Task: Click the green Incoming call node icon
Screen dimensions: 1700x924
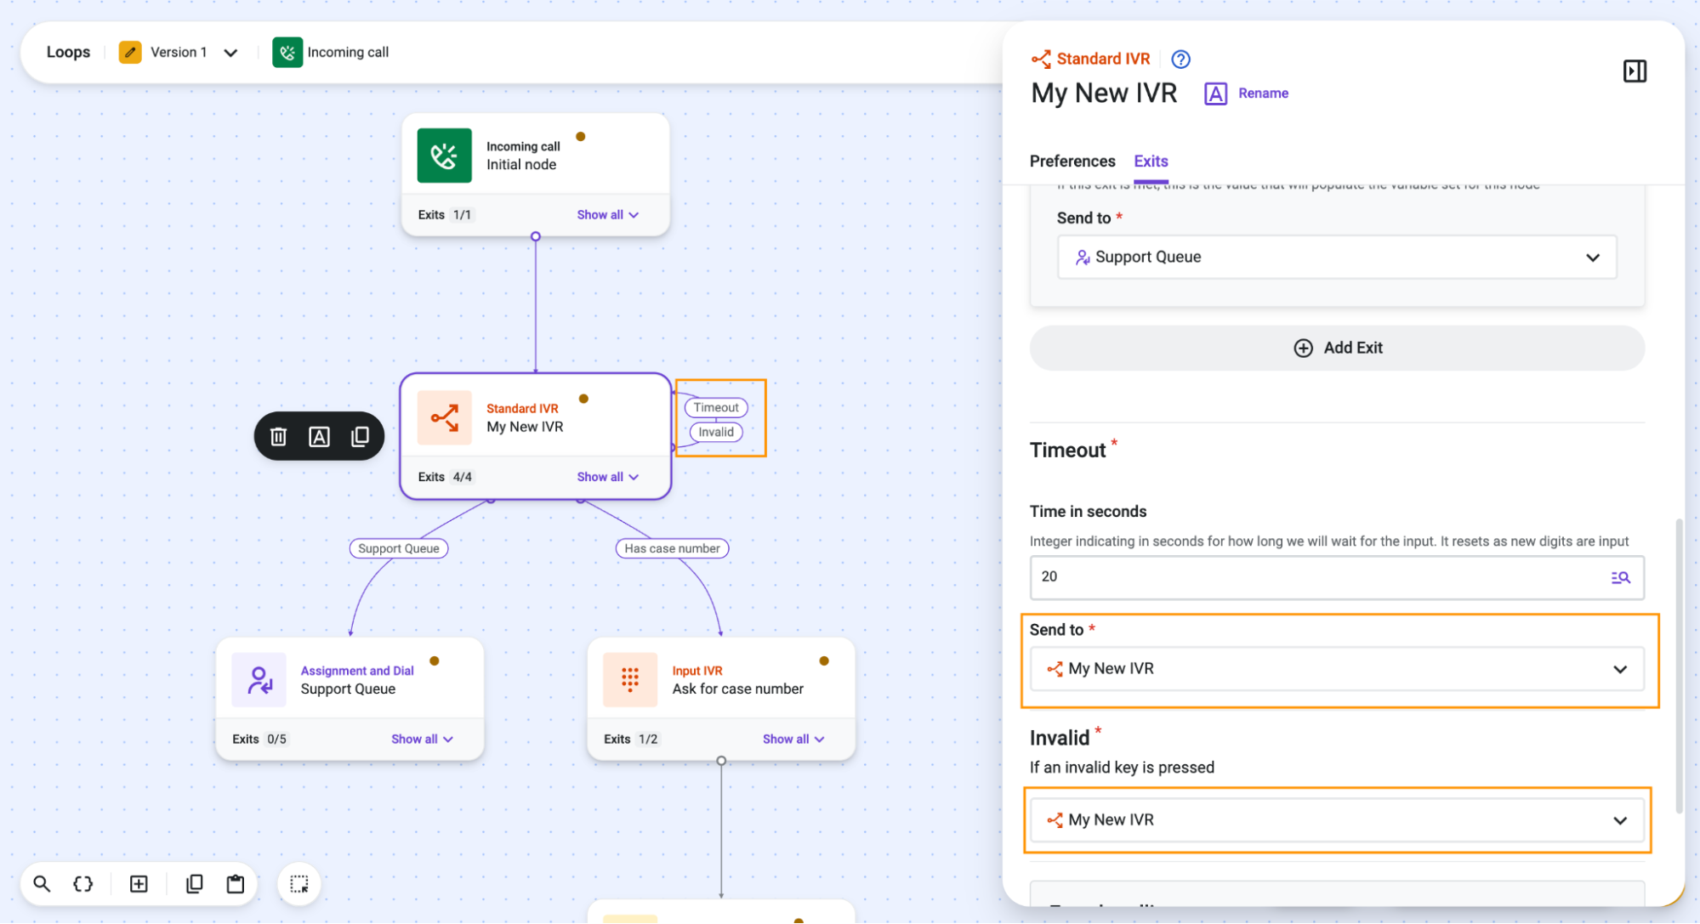Action: (x=444, y=156)
